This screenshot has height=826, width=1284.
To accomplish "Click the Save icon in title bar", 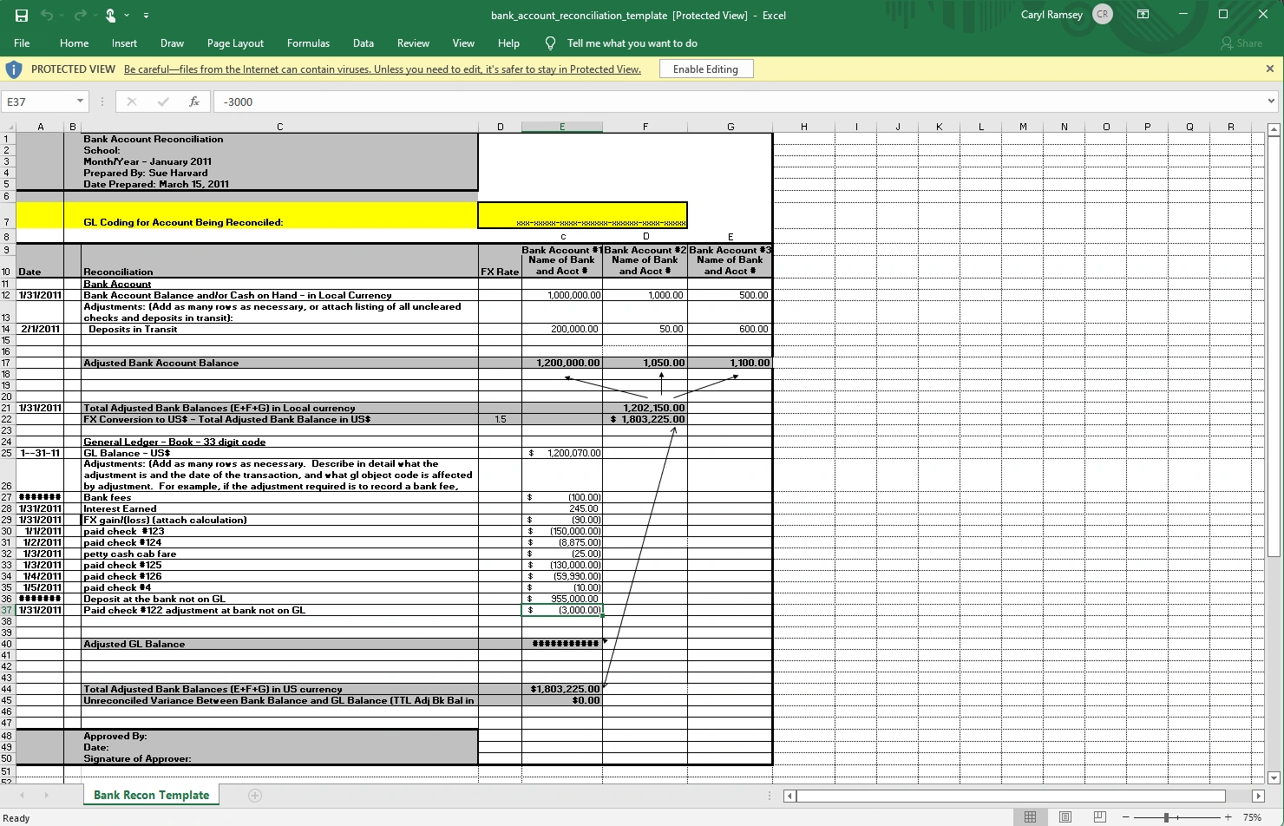I will [x=22, y=15].
